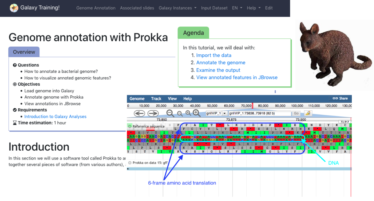
Task: Click Load genome into Galaxy objective
Action: 49,91
